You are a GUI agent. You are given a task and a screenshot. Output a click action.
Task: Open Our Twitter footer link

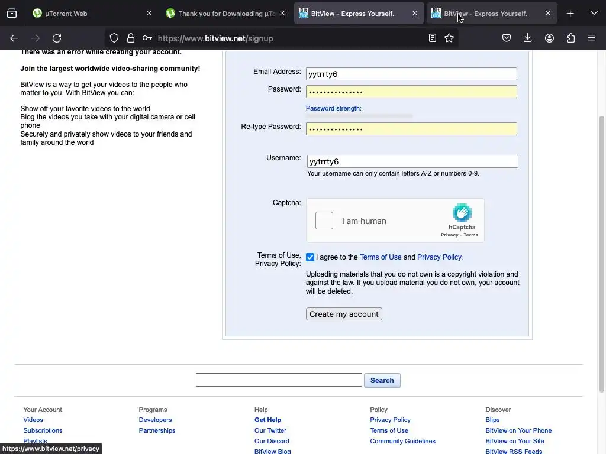(x=270, y=430)
